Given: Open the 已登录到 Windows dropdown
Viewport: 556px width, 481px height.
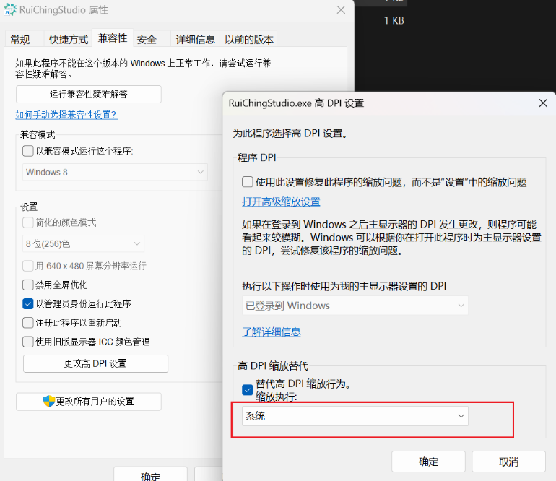Looking at the screenshot, I should coord(355,305).
